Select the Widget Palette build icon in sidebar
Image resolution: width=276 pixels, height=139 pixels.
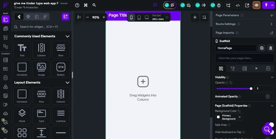pyautogui.click(x=5, y=19)
